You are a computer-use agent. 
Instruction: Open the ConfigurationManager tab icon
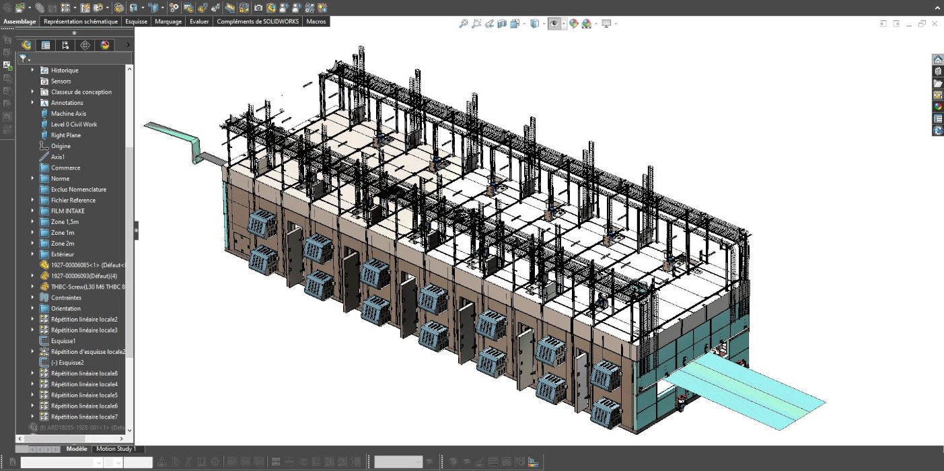click(x=65, y=45)
